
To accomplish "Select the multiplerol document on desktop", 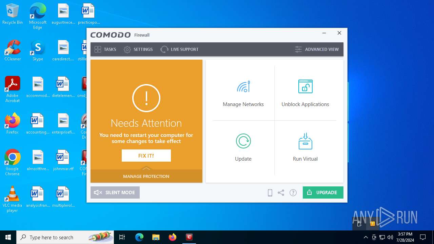I will pos(63,197).
